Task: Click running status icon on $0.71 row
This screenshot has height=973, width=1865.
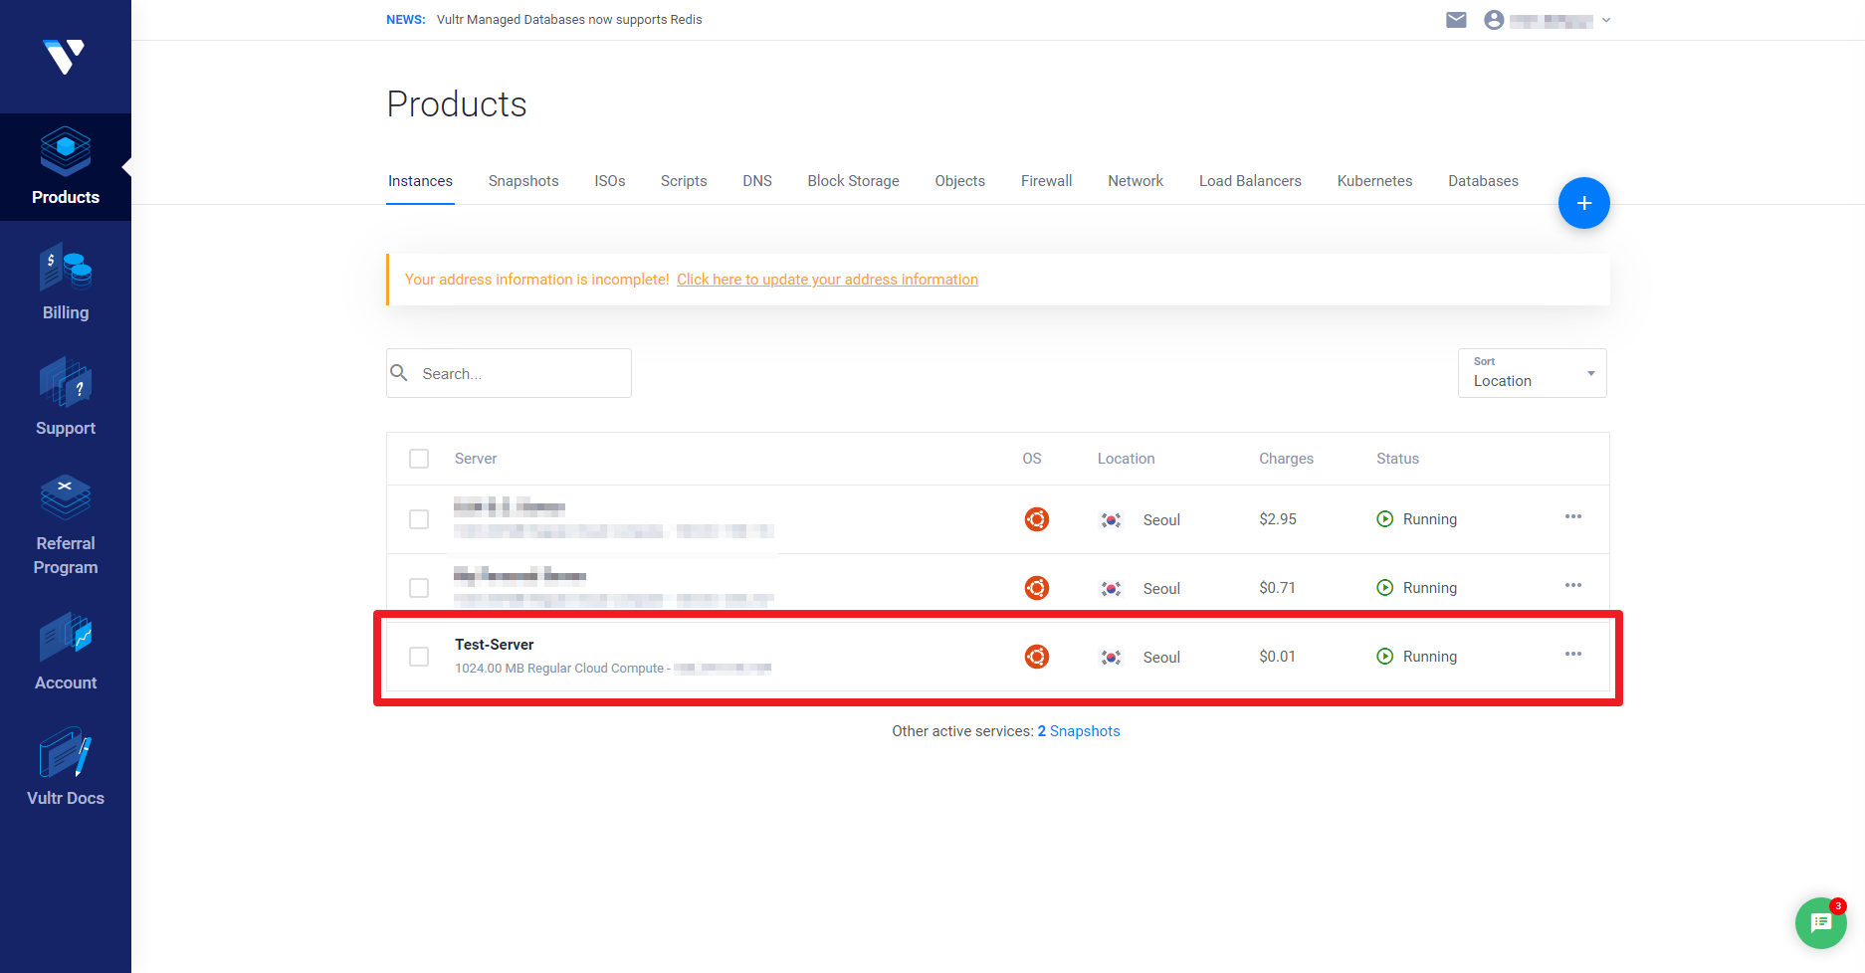Action: click(1385, 588)
